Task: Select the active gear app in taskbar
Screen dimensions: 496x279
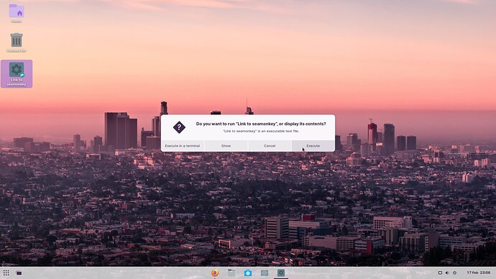Action: (x=281, y=273)
